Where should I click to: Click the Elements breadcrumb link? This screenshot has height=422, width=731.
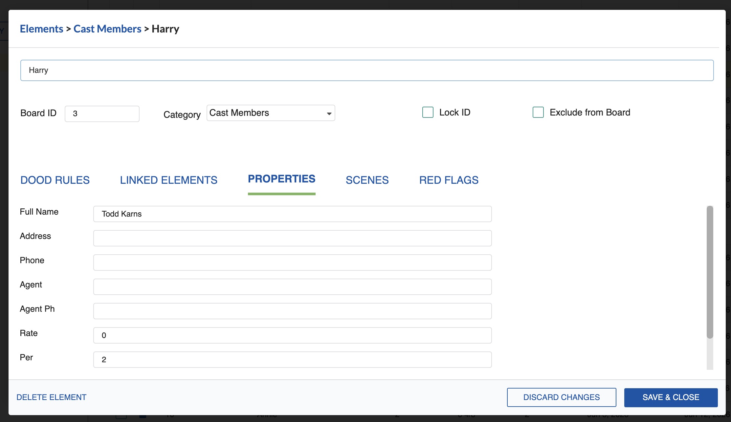coord(41,29)
